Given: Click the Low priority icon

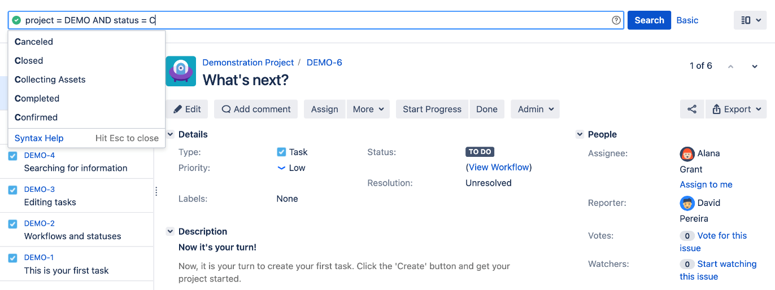Looking at the screenshot, I should click(281, 168).
